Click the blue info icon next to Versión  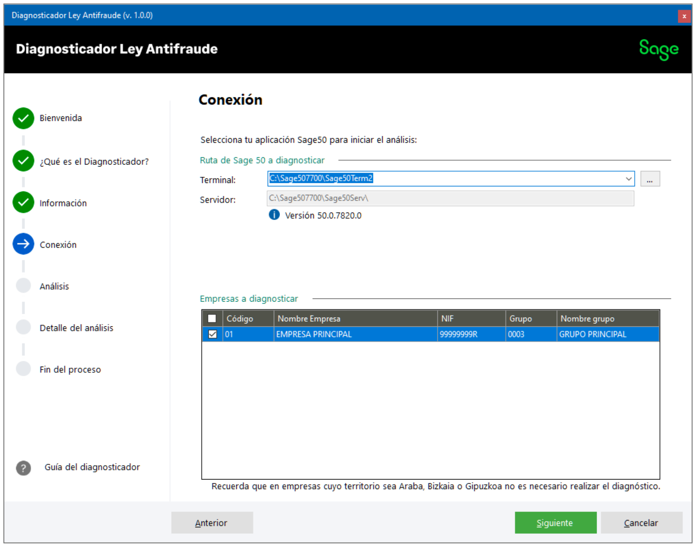pyautogui.click(x=274, y=215)
